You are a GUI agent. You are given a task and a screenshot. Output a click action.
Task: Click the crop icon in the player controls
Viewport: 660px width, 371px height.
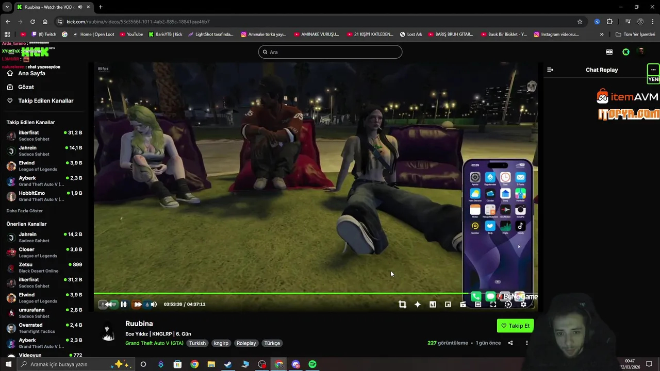click(x=402, y=305)
